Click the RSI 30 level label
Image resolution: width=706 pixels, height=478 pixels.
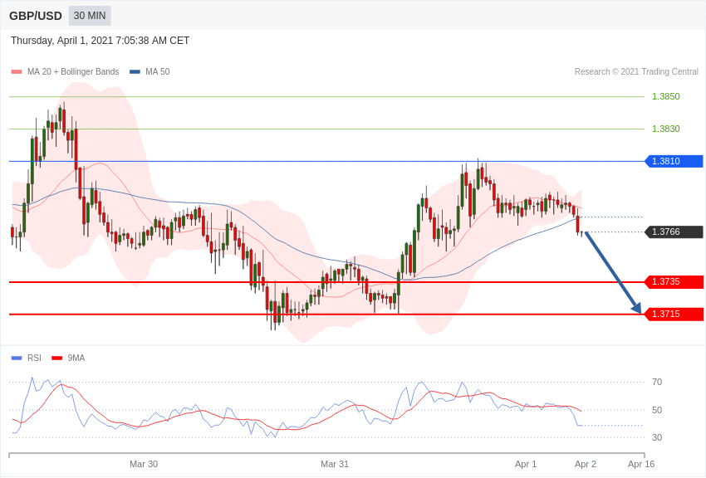click(x=657, y=437)
